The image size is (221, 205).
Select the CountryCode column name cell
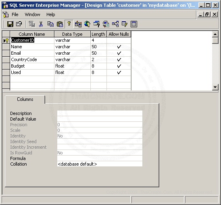tap(32, 60)
